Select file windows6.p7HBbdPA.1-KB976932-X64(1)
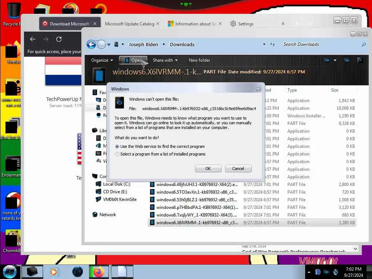 point(252,207)
